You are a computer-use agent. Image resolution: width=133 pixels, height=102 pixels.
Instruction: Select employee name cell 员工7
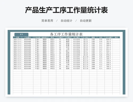coord(85,51)
